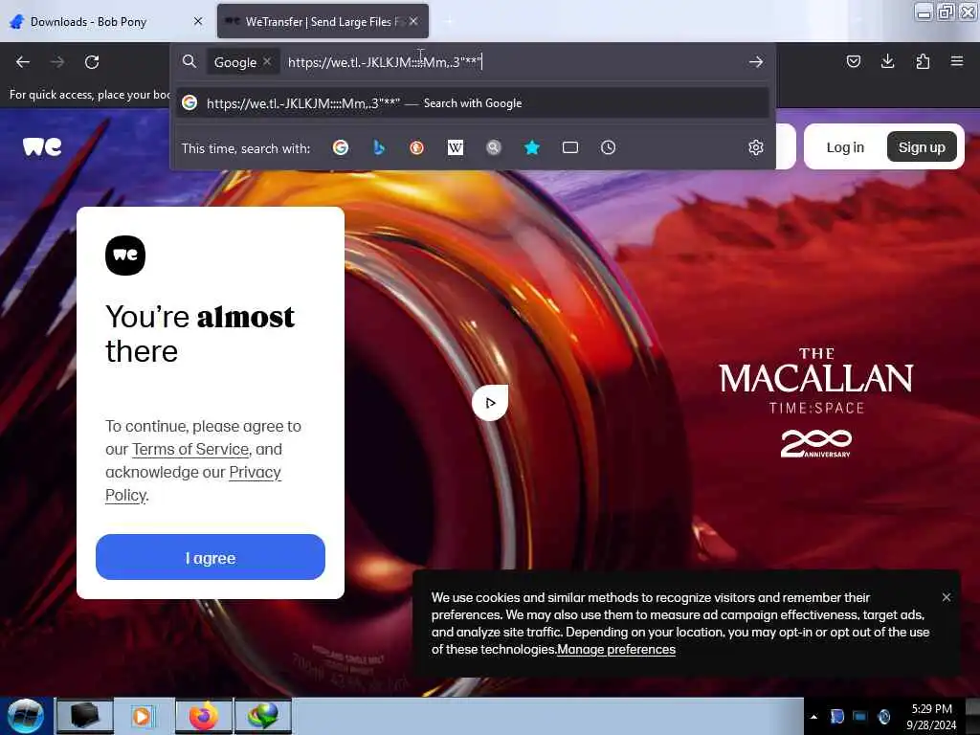
Task: Open the Firefox hamburger menu
Action: coord(957,61)
